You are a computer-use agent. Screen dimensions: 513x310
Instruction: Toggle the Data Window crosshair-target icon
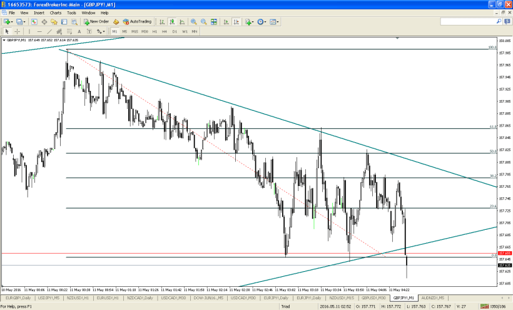pos(44,21)
